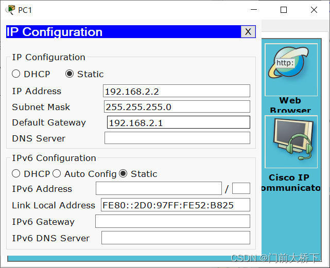The image size is (330, 268).
Task: Click the PC1 window title icon
Action: tap(10, 10)
